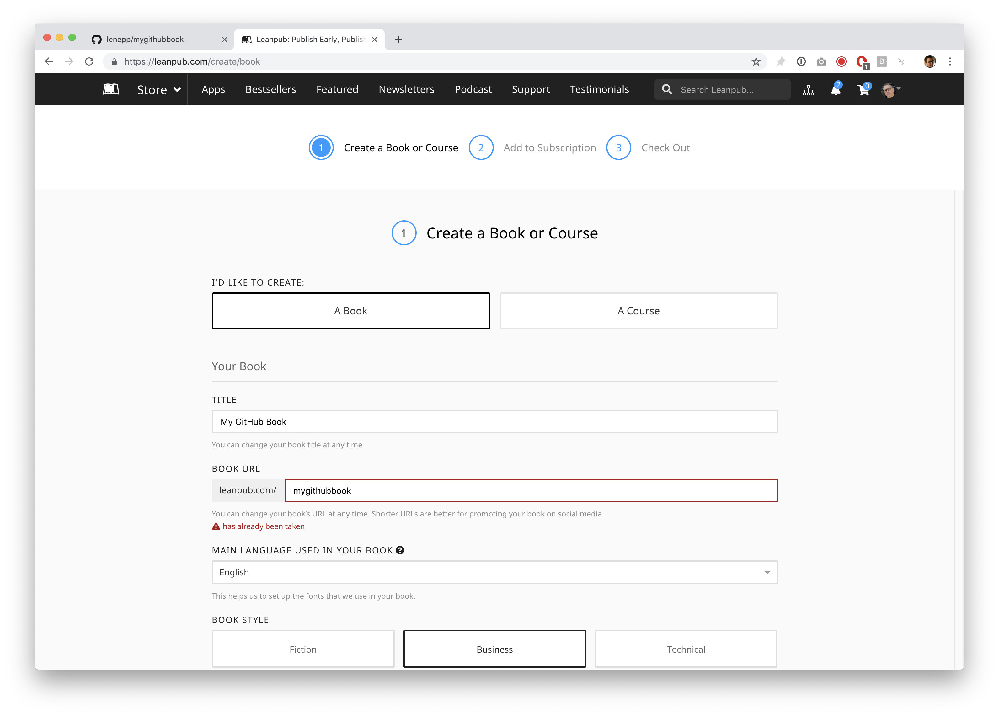Open Featured in navigation bar
This screenshot has height=716, width=999.
click(337, 89)
